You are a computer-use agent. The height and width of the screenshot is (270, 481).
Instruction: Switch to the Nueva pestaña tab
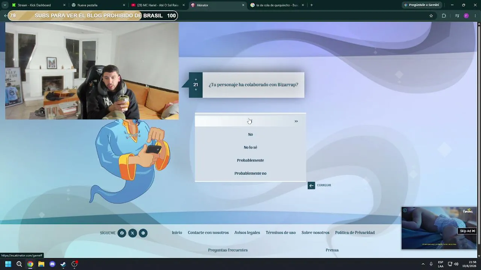coord(98,5)
